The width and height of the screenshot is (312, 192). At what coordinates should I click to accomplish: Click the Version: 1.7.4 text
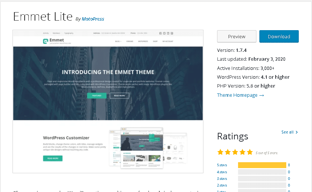(232, 50)
